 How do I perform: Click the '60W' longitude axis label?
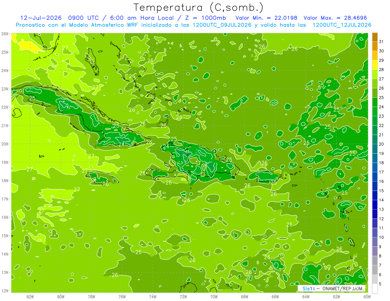[x=367, y=296]
